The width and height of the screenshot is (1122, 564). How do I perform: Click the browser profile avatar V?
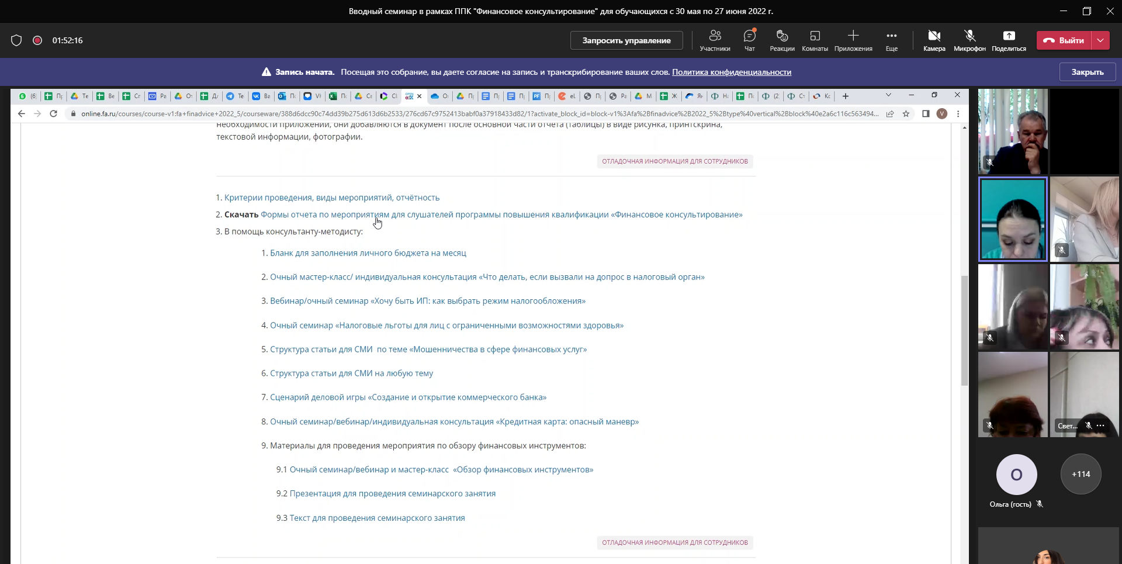942,113
